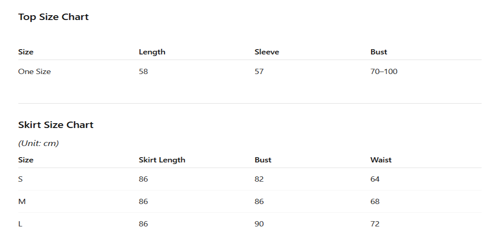Image resolution: width=498 pixels, height=250 pixels.
Task: Select the top length value 58
Action: [x=143, y=72]
